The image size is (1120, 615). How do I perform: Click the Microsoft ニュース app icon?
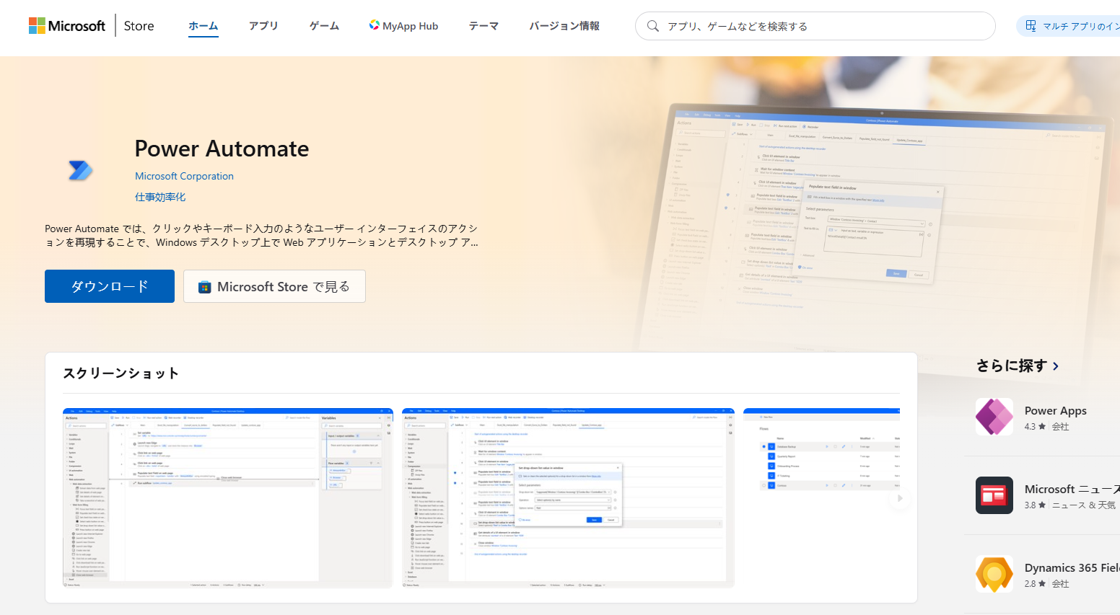point(994,495)
